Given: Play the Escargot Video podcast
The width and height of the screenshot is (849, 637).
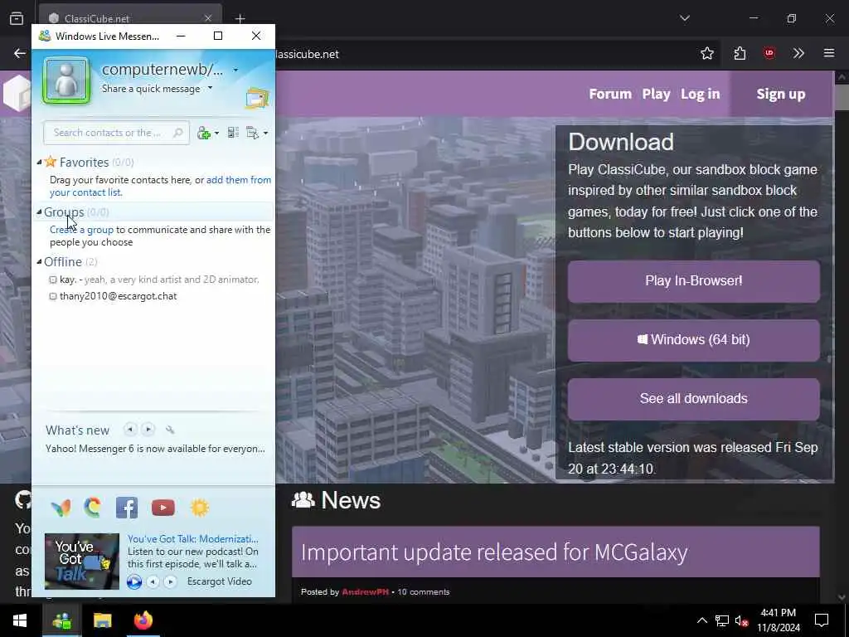Looking at the screenshot, I should pyautogui.click(x=134, y=581).
